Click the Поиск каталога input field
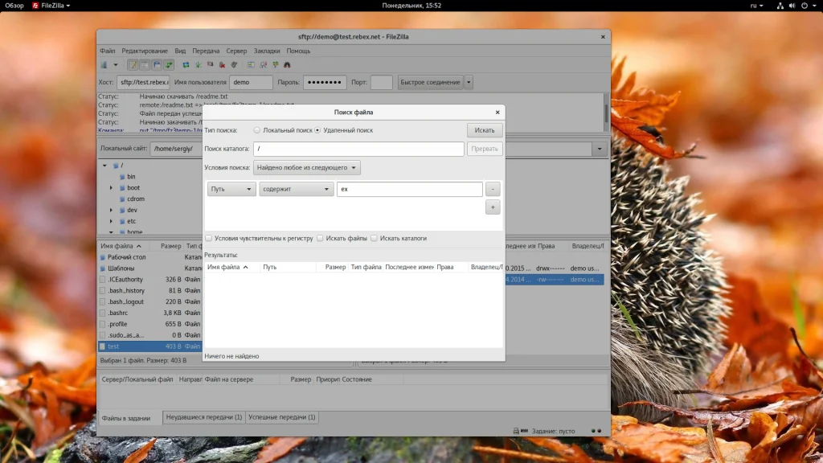Image resolution: width=823 pixels, height=463 pixels. pyautogui.click(x=358, y=149)
